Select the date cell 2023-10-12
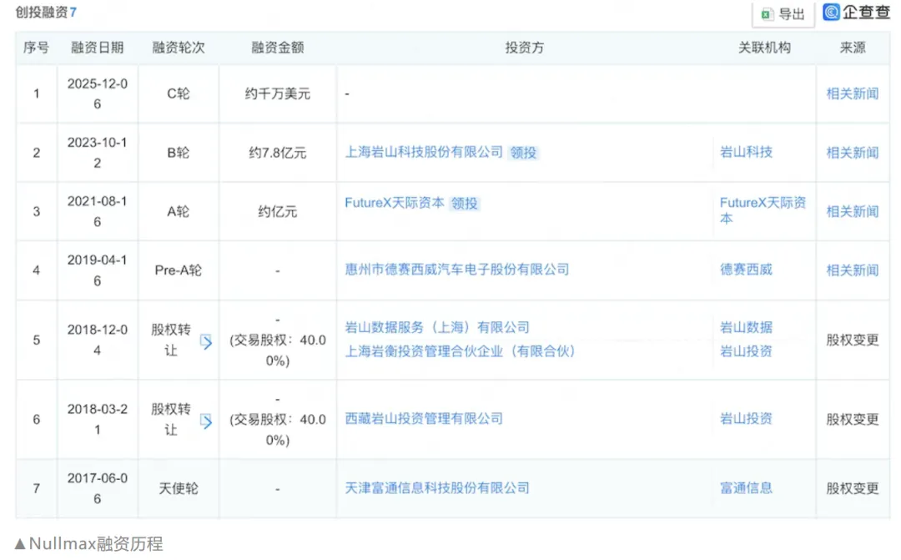 click(x=97, y=153)
